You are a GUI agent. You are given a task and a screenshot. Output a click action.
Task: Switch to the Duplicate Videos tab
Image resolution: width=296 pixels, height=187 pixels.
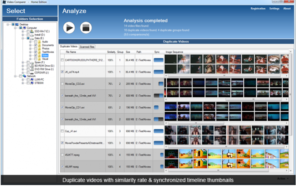[69, 47]
